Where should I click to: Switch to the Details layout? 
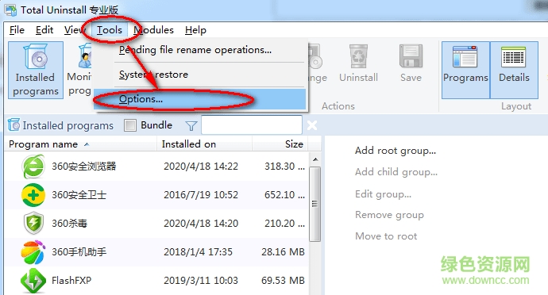(x=514, y=70)
